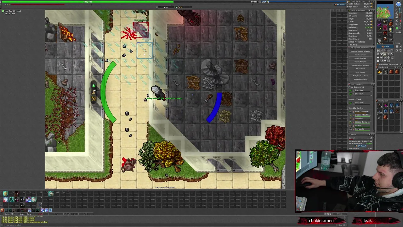
Task: Open the Hunt Analyser context menu icon
Action: pyautogui.click(x=369, y=10)
